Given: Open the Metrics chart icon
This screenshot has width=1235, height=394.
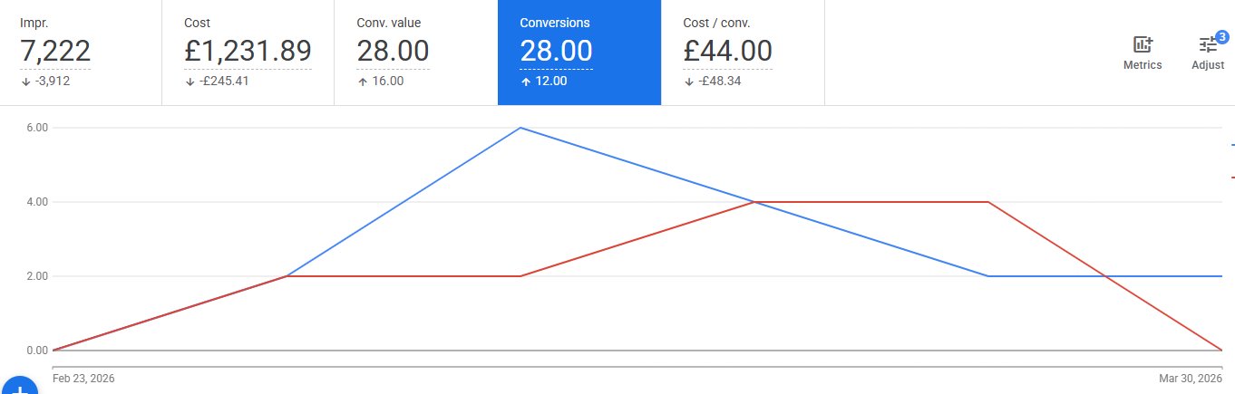Looking at the screenshot, I should (x=1143, y=44).
